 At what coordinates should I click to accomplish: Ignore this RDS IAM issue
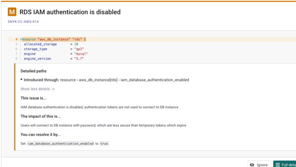[x=259, y=164]
